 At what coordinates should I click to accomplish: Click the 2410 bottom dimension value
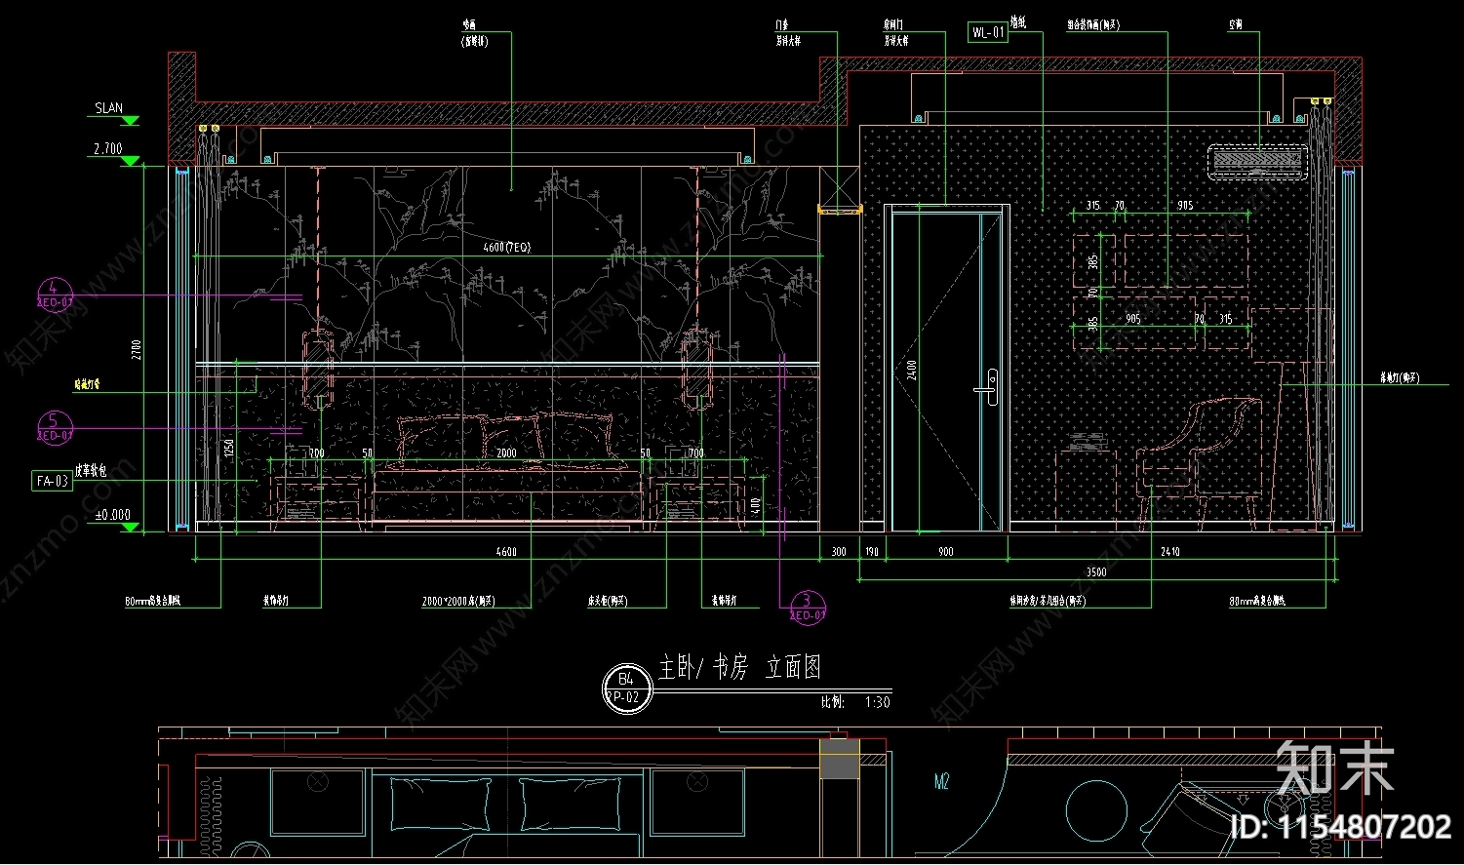[x=1170, y=552]
